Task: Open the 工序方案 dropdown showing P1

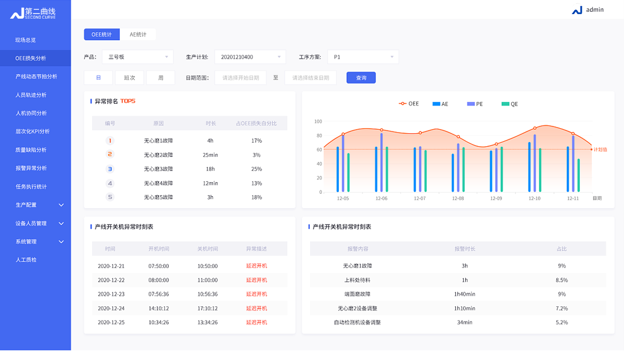Action: (x=363, y=57)
